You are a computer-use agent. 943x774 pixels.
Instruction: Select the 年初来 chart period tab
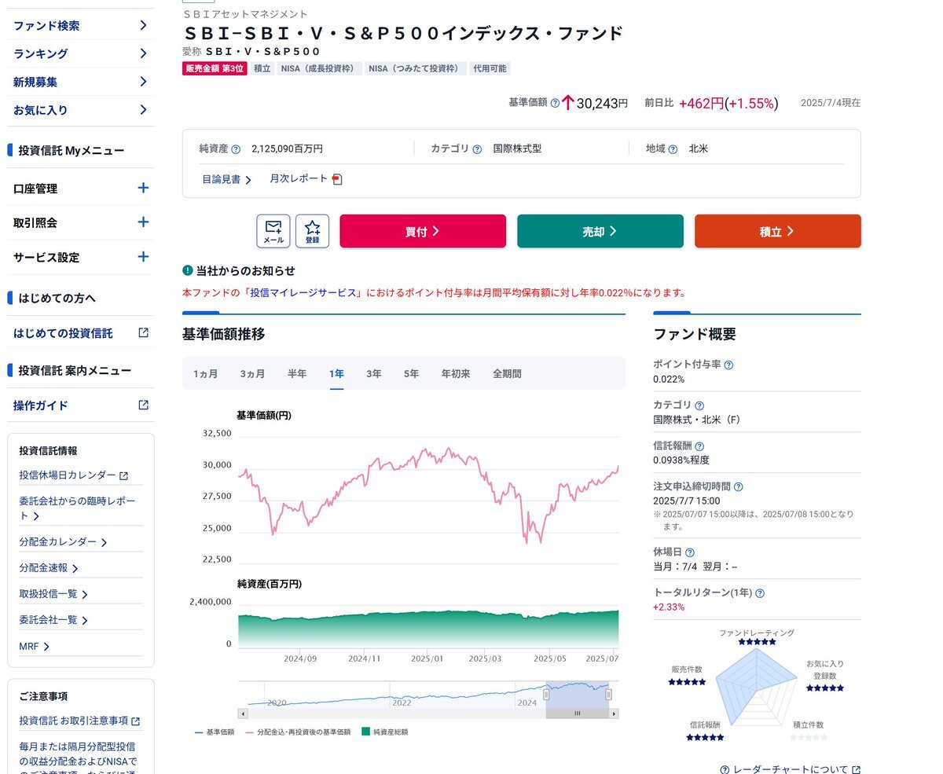pyautogui.click(x=456, y=374)
